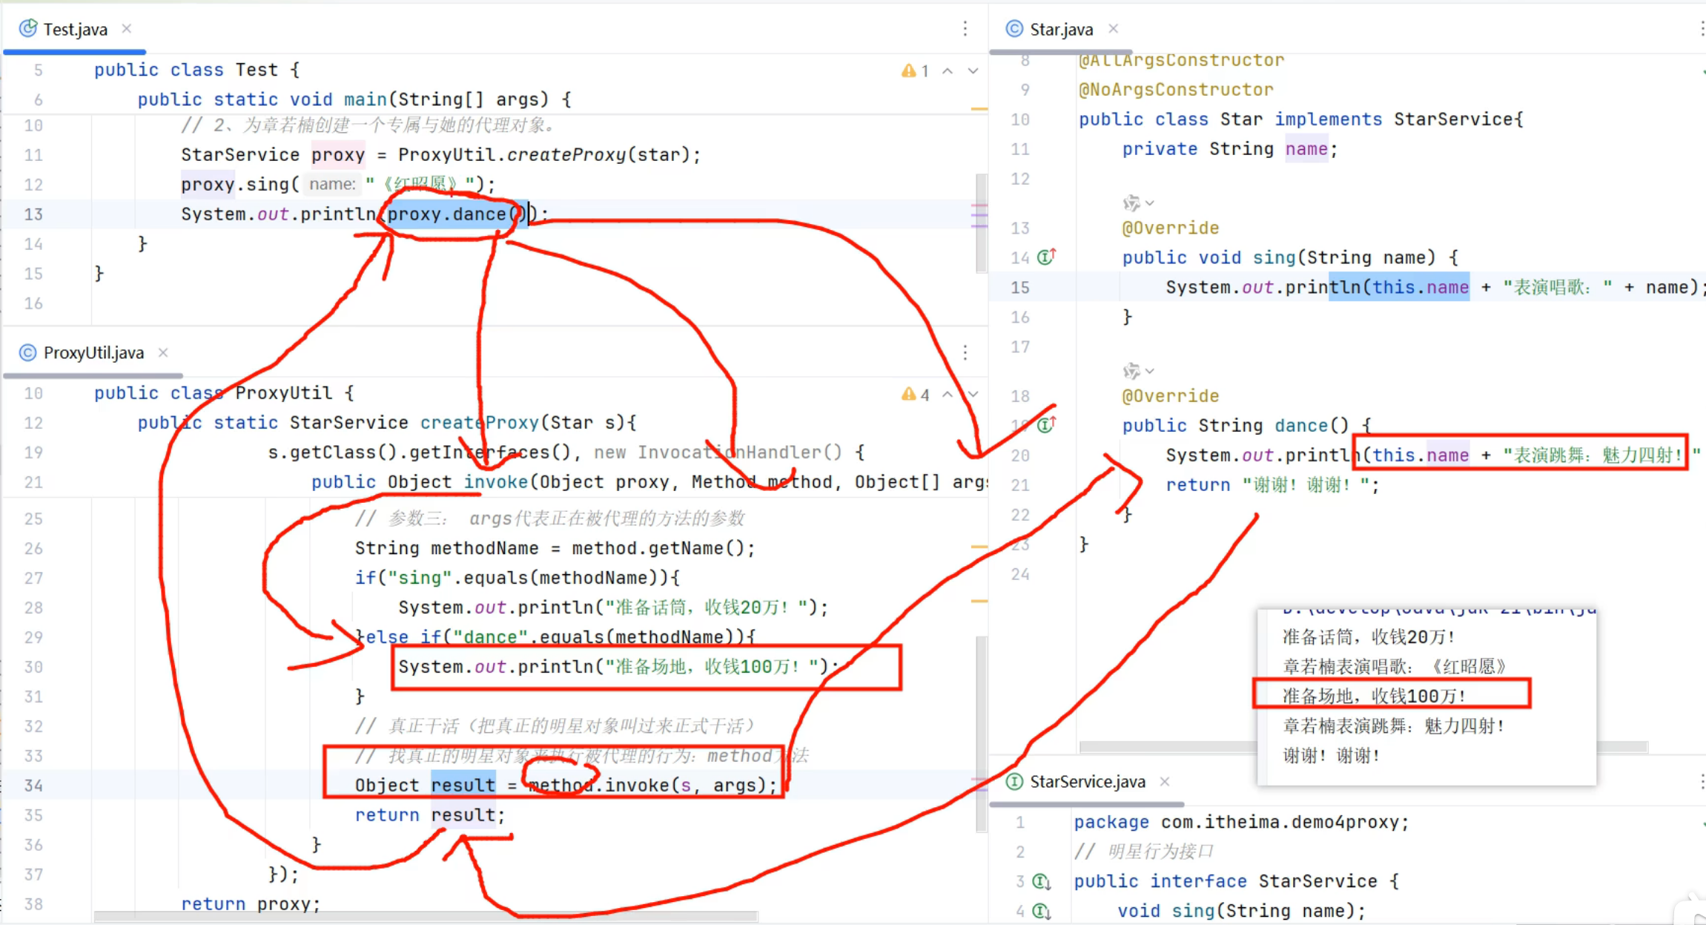Click output line 准备话筒，收钱20万！
The width and height of the screenshot is (1706, 925).
tap(1369, 637)
